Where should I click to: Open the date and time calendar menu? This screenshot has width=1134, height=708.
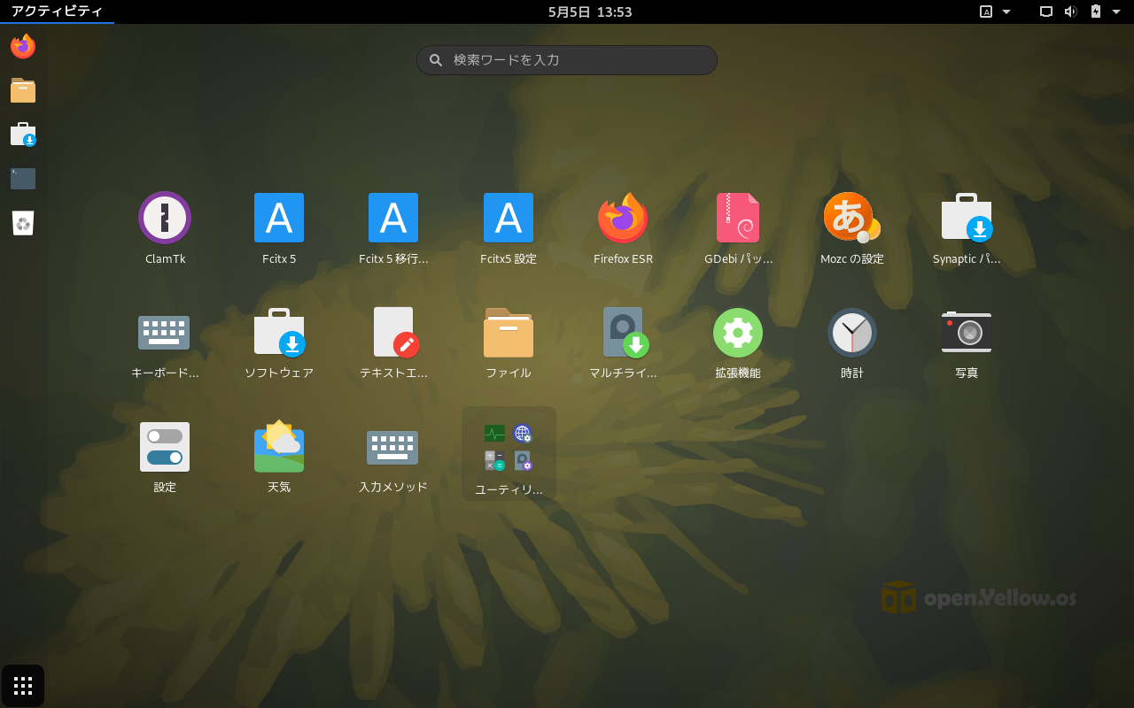pyautogui.click(x=589, y=12)
